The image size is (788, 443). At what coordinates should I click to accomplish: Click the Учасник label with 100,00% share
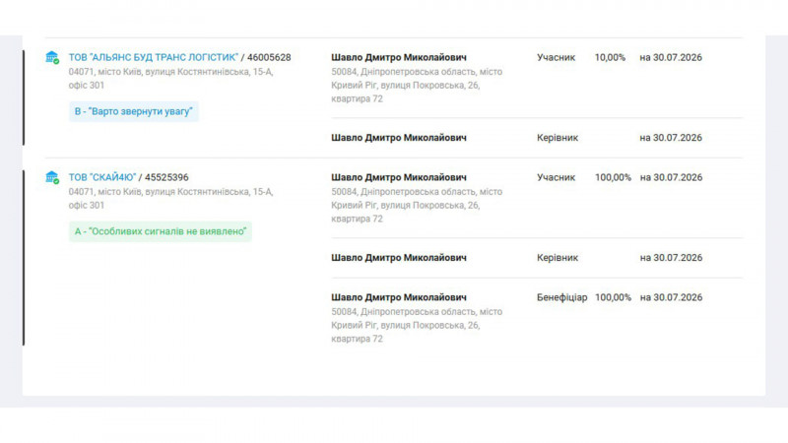[556, 177]
